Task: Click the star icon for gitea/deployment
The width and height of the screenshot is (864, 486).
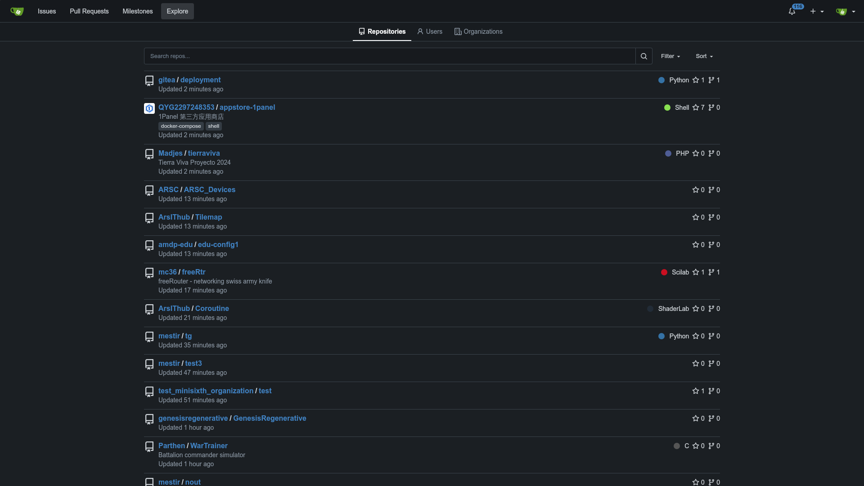Action: tap(696, 80)
